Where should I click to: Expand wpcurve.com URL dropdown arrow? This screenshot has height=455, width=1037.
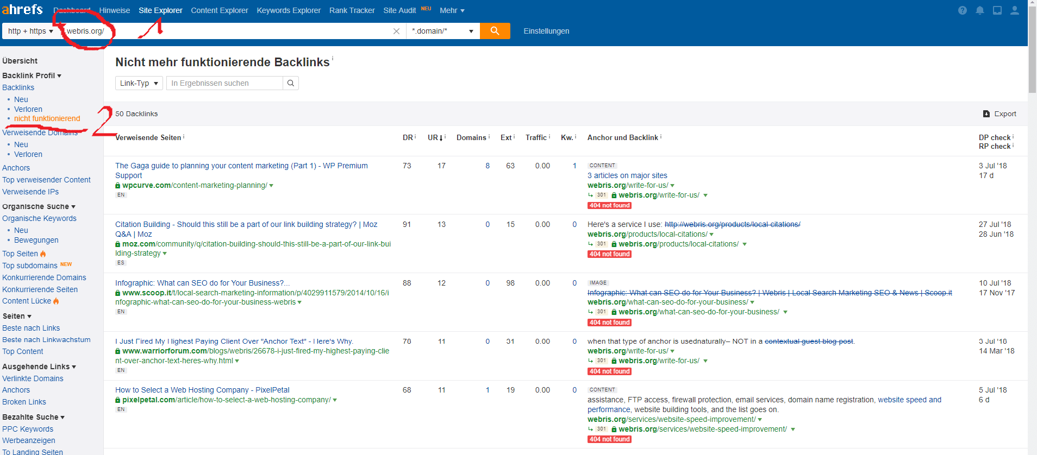pos(271,186)
